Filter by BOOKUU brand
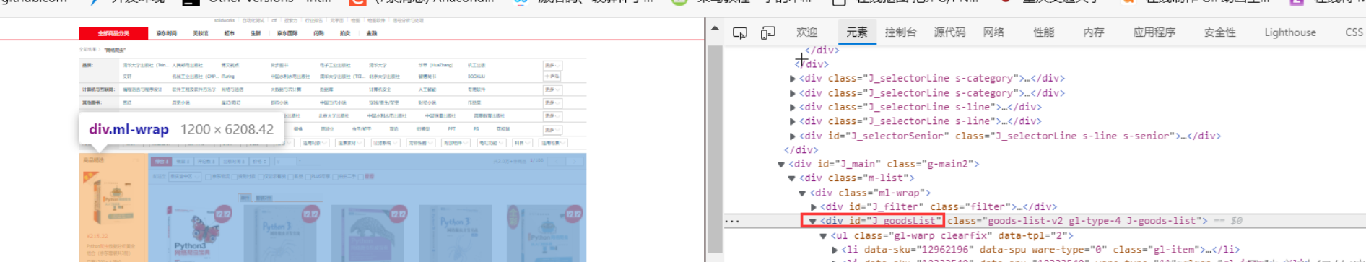Viewport: 1366px width, 262px height. [477, 76]
